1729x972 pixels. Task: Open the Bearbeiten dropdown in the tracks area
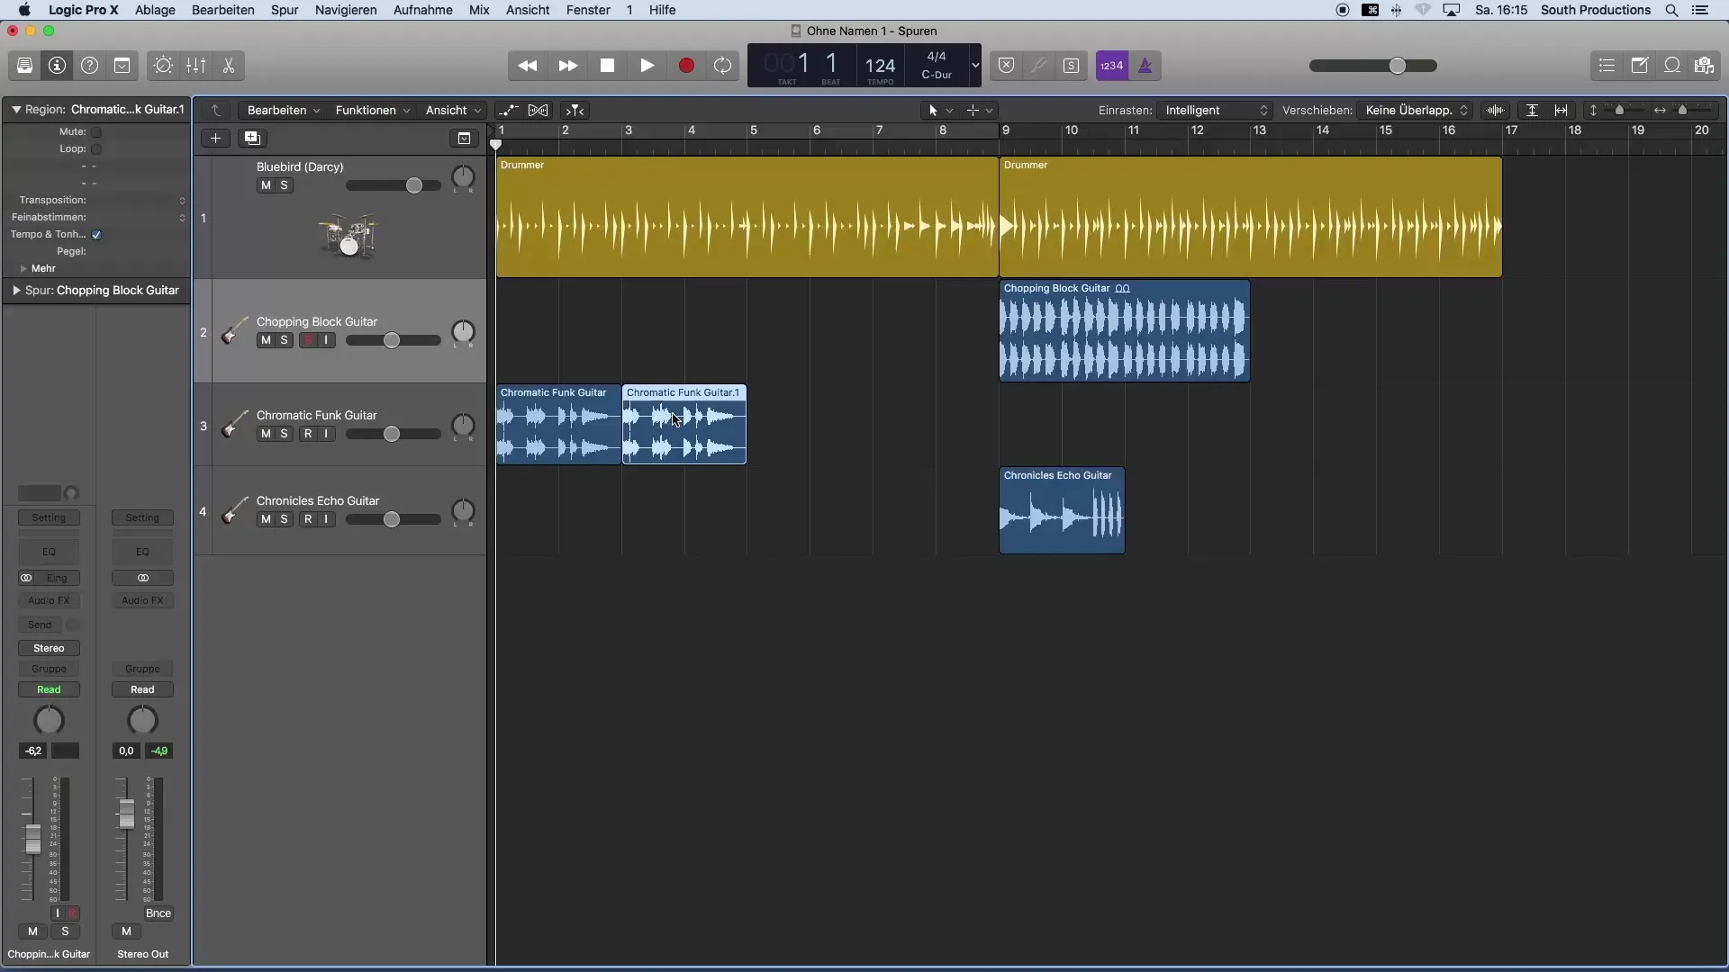click(284, 110)
